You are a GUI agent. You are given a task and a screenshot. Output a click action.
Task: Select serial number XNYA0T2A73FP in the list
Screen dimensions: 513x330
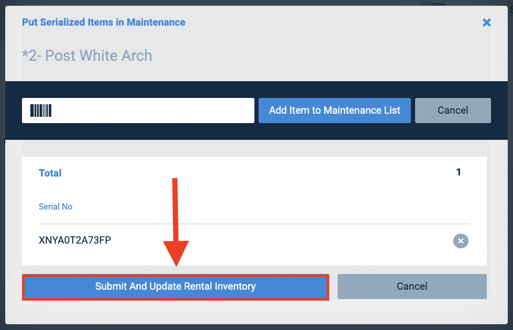(x=75, y=240)
